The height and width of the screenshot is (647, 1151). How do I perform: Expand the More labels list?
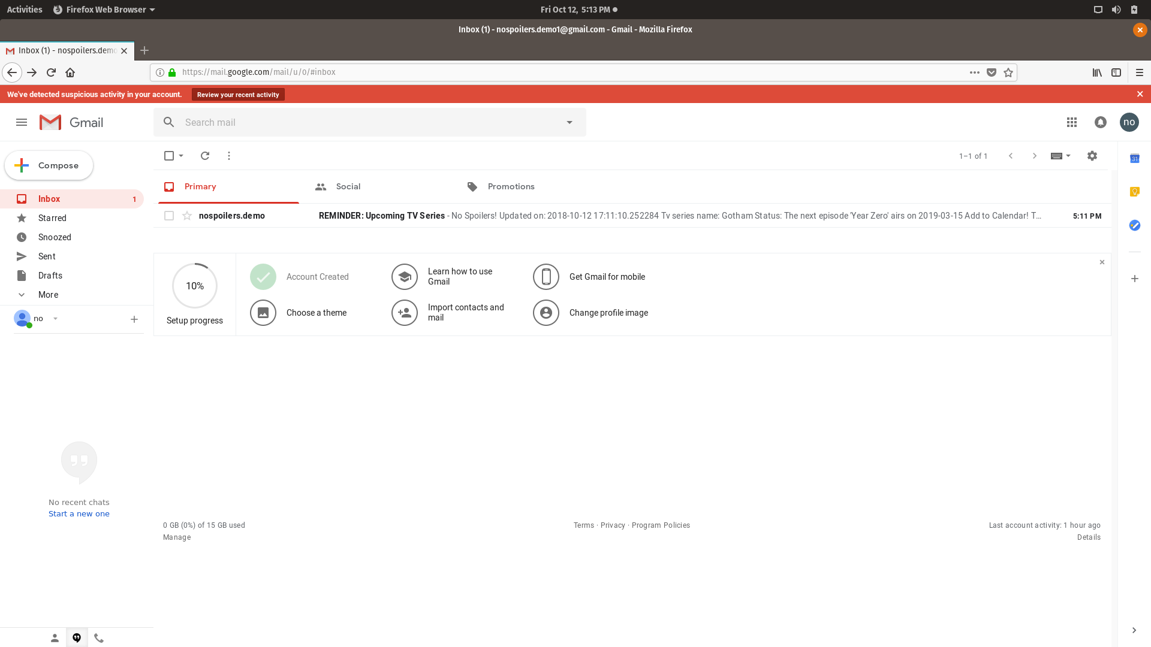pyautogui.click(x=48, y=295)
